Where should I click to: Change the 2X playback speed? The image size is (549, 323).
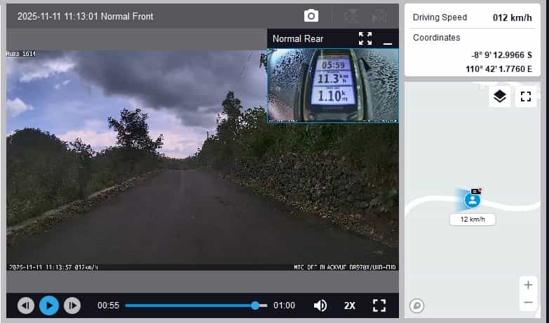350,306
